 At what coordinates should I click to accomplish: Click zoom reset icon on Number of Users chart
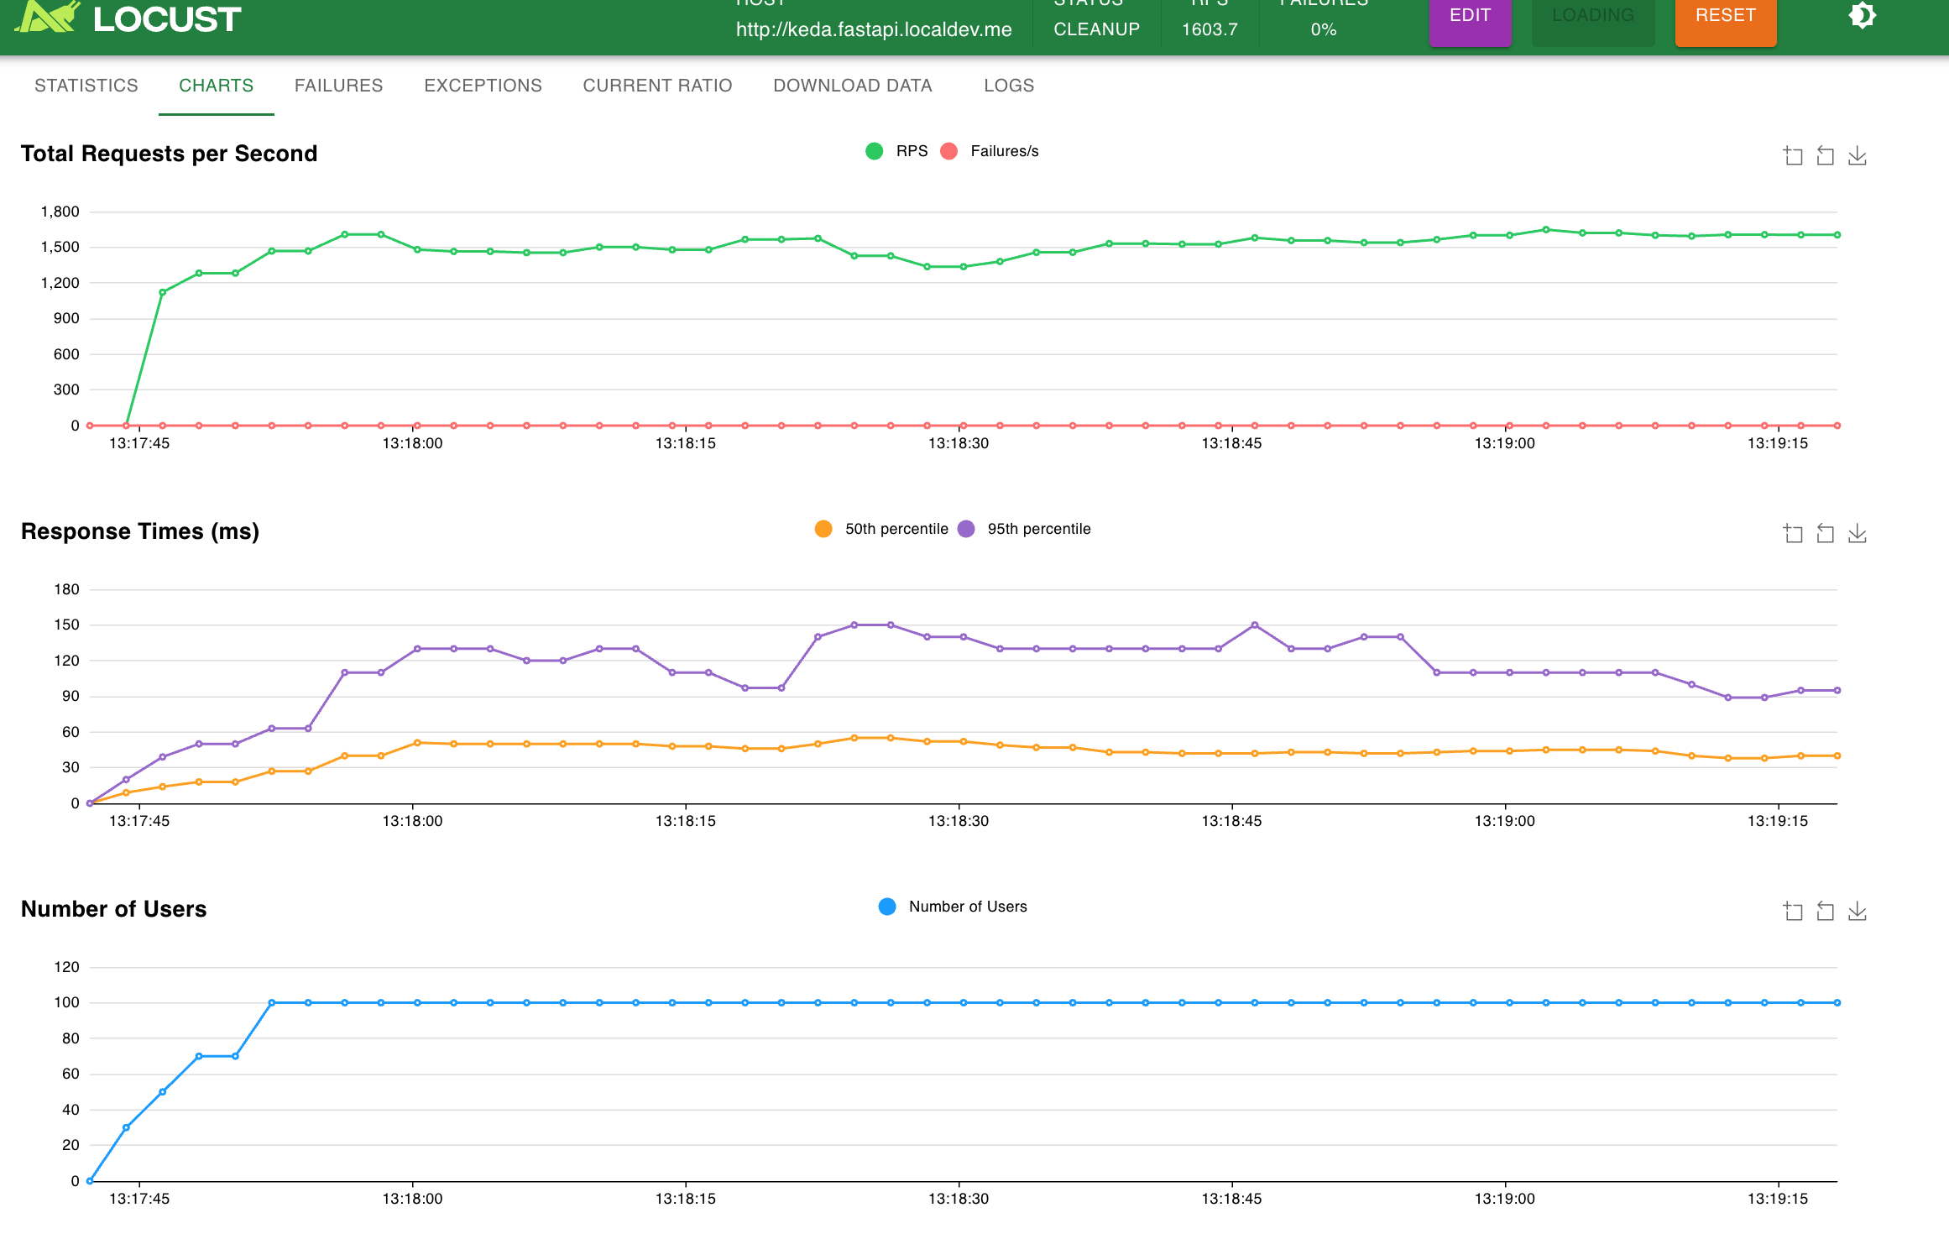[1825, 911]
